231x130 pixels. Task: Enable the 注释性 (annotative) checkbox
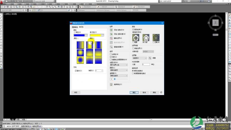point(111,54)
